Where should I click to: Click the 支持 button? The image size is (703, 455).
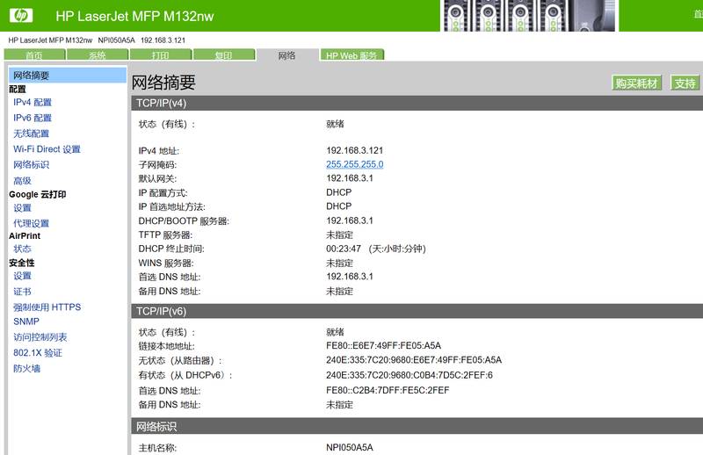click(685, 83)
